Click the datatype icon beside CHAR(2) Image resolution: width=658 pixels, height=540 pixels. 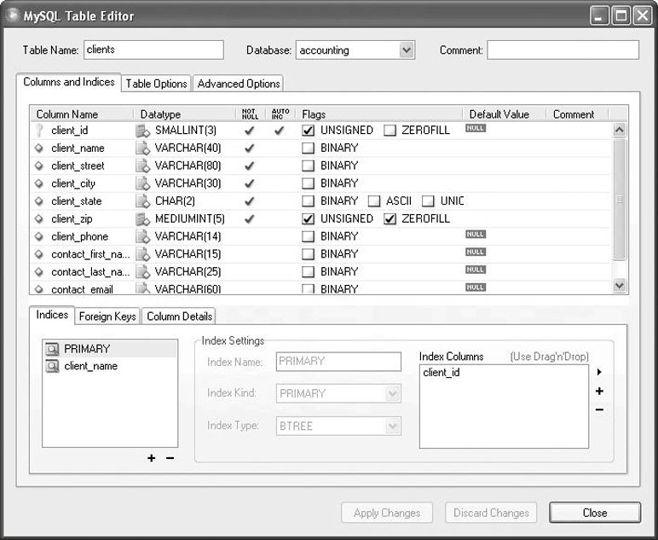coord(142,201)
